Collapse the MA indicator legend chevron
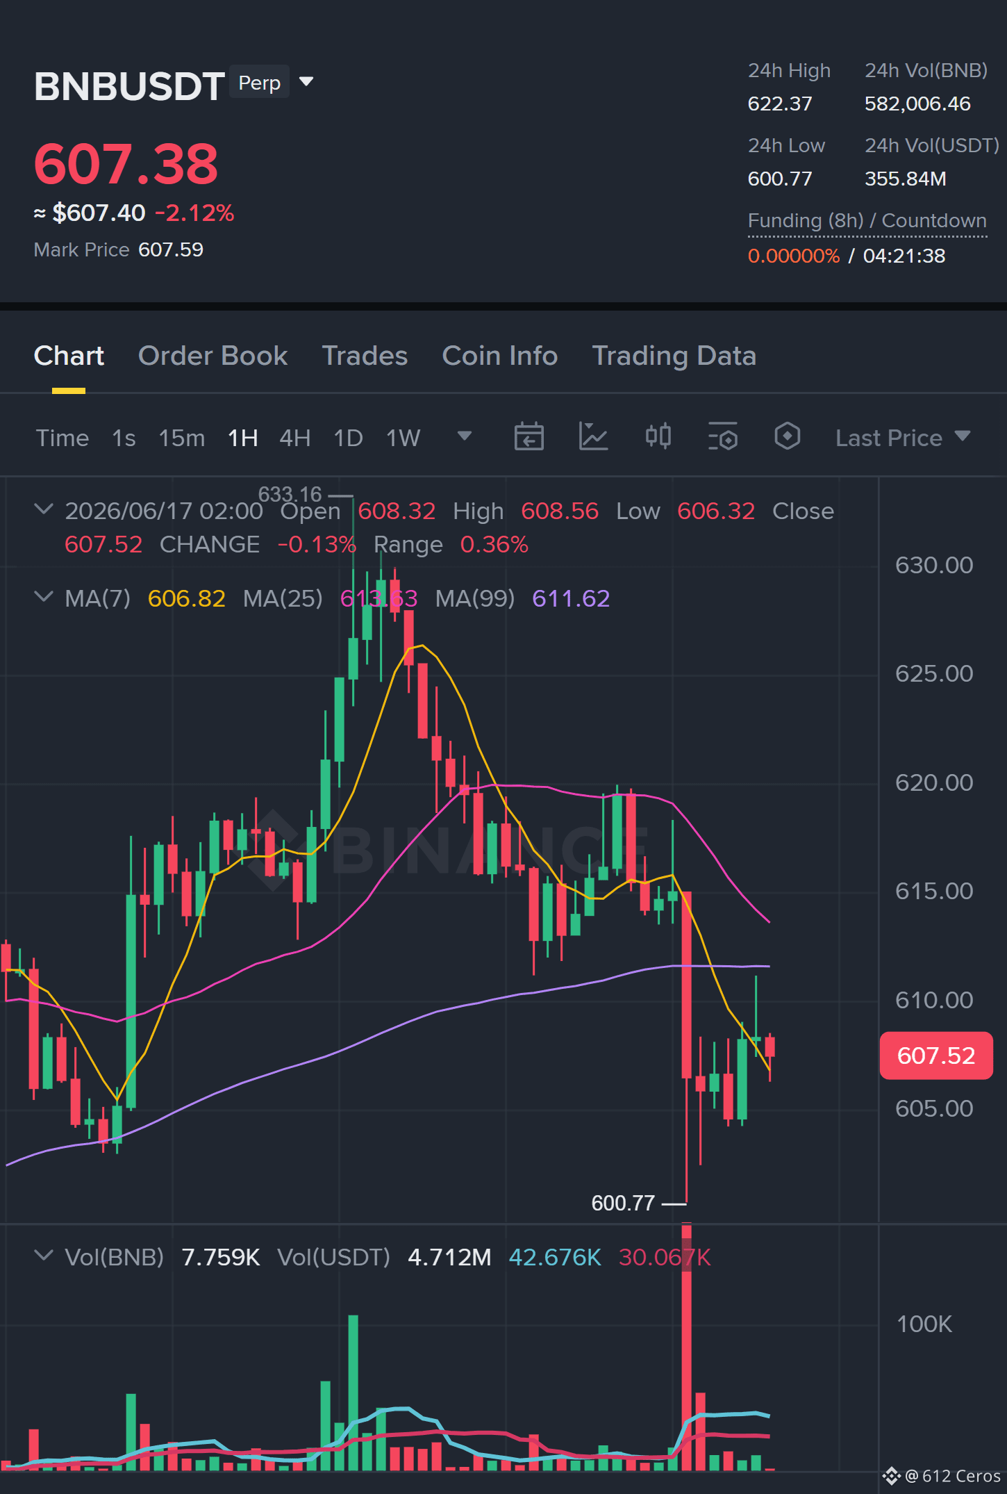The image size is (1007, 1494). [x=44, y=597]
